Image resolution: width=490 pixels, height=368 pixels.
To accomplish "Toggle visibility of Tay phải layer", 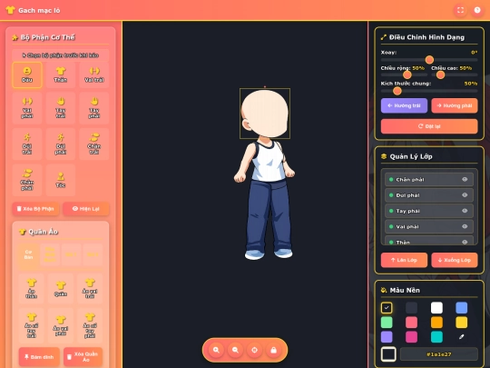I will (x=465, y=211).
